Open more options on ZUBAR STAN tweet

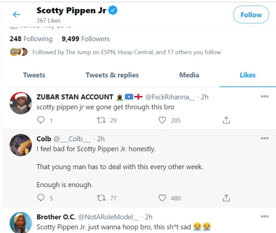click(265, 97)
